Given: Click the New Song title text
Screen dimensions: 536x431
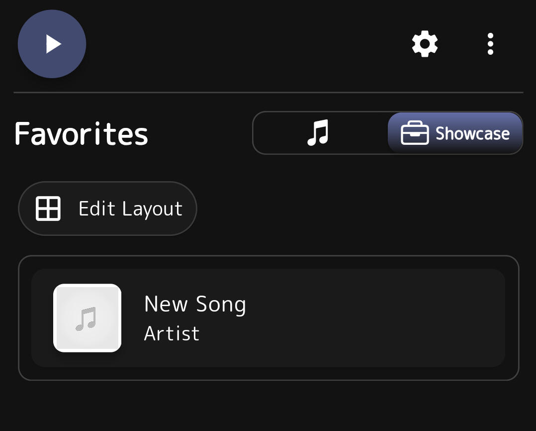Looking at the screenshot, I should pos(195,304).
